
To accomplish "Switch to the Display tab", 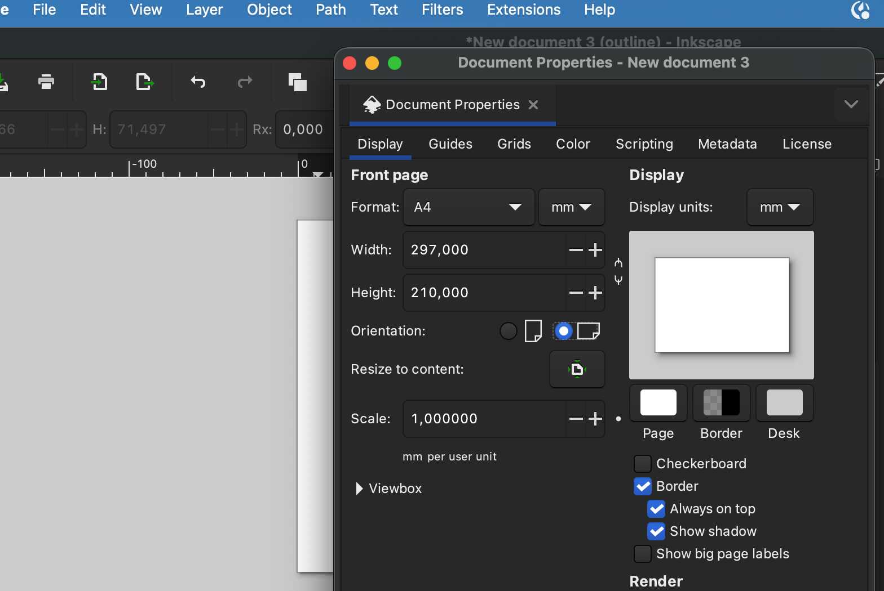I will point(380,144).
